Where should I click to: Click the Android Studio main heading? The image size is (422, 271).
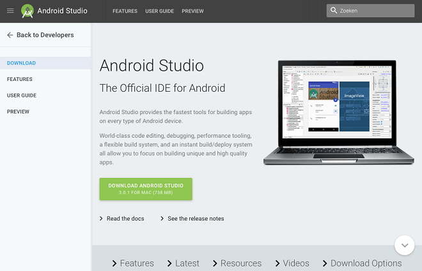coord(152,66)
